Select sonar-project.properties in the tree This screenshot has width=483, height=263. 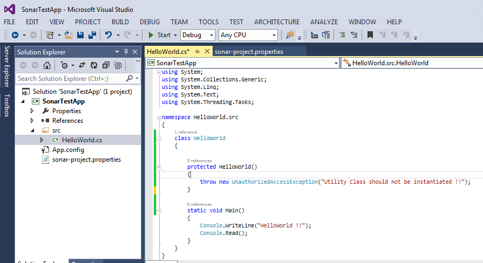pos(86,160)
